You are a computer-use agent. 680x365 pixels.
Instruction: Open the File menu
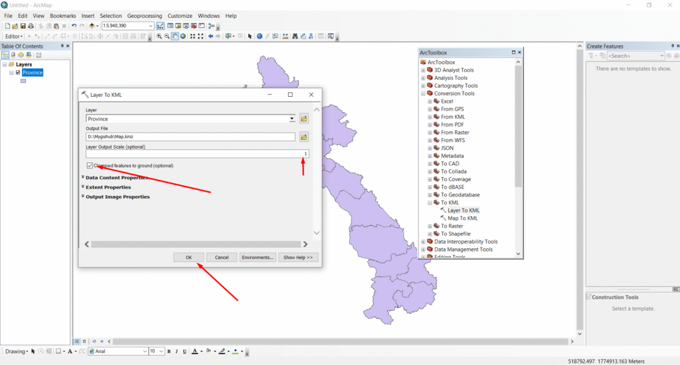click(8, 16)
